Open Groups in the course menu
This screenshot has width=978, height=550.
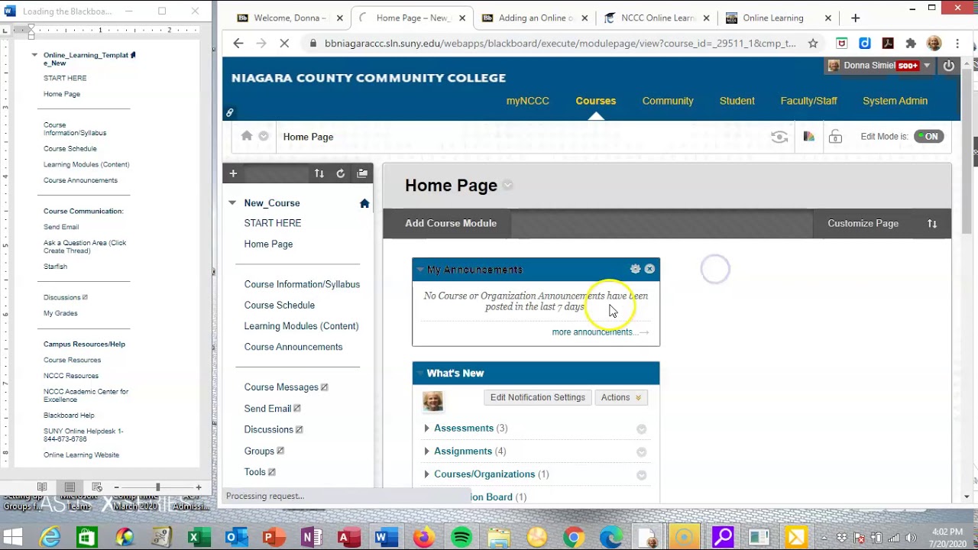(259, 451)
